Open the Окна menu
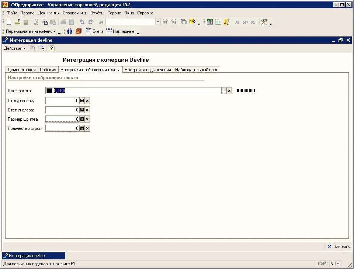The height and width of the screenshot is (269, 354). coord(129,13)
